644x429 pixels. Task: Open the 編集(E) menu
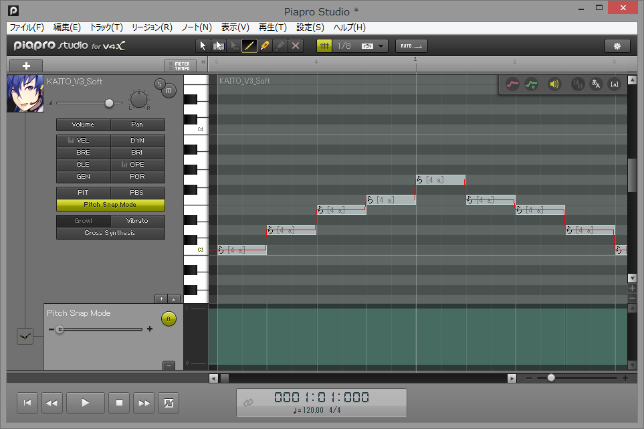click(67, 27)
